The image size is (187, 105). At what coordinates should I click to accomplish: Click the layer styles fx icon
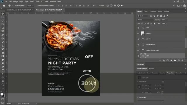pos(164,60)
